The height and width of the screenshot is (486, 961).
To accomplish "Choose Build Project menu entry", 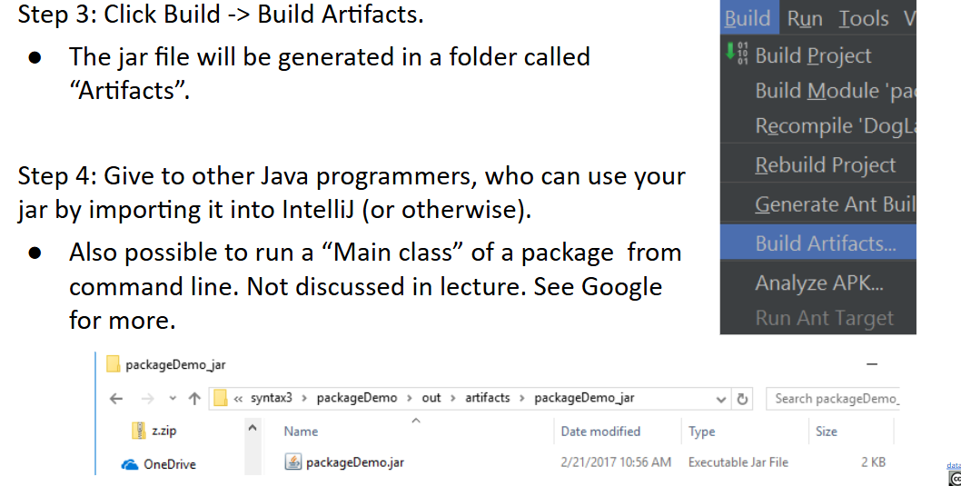I will (x=813, y=55).
